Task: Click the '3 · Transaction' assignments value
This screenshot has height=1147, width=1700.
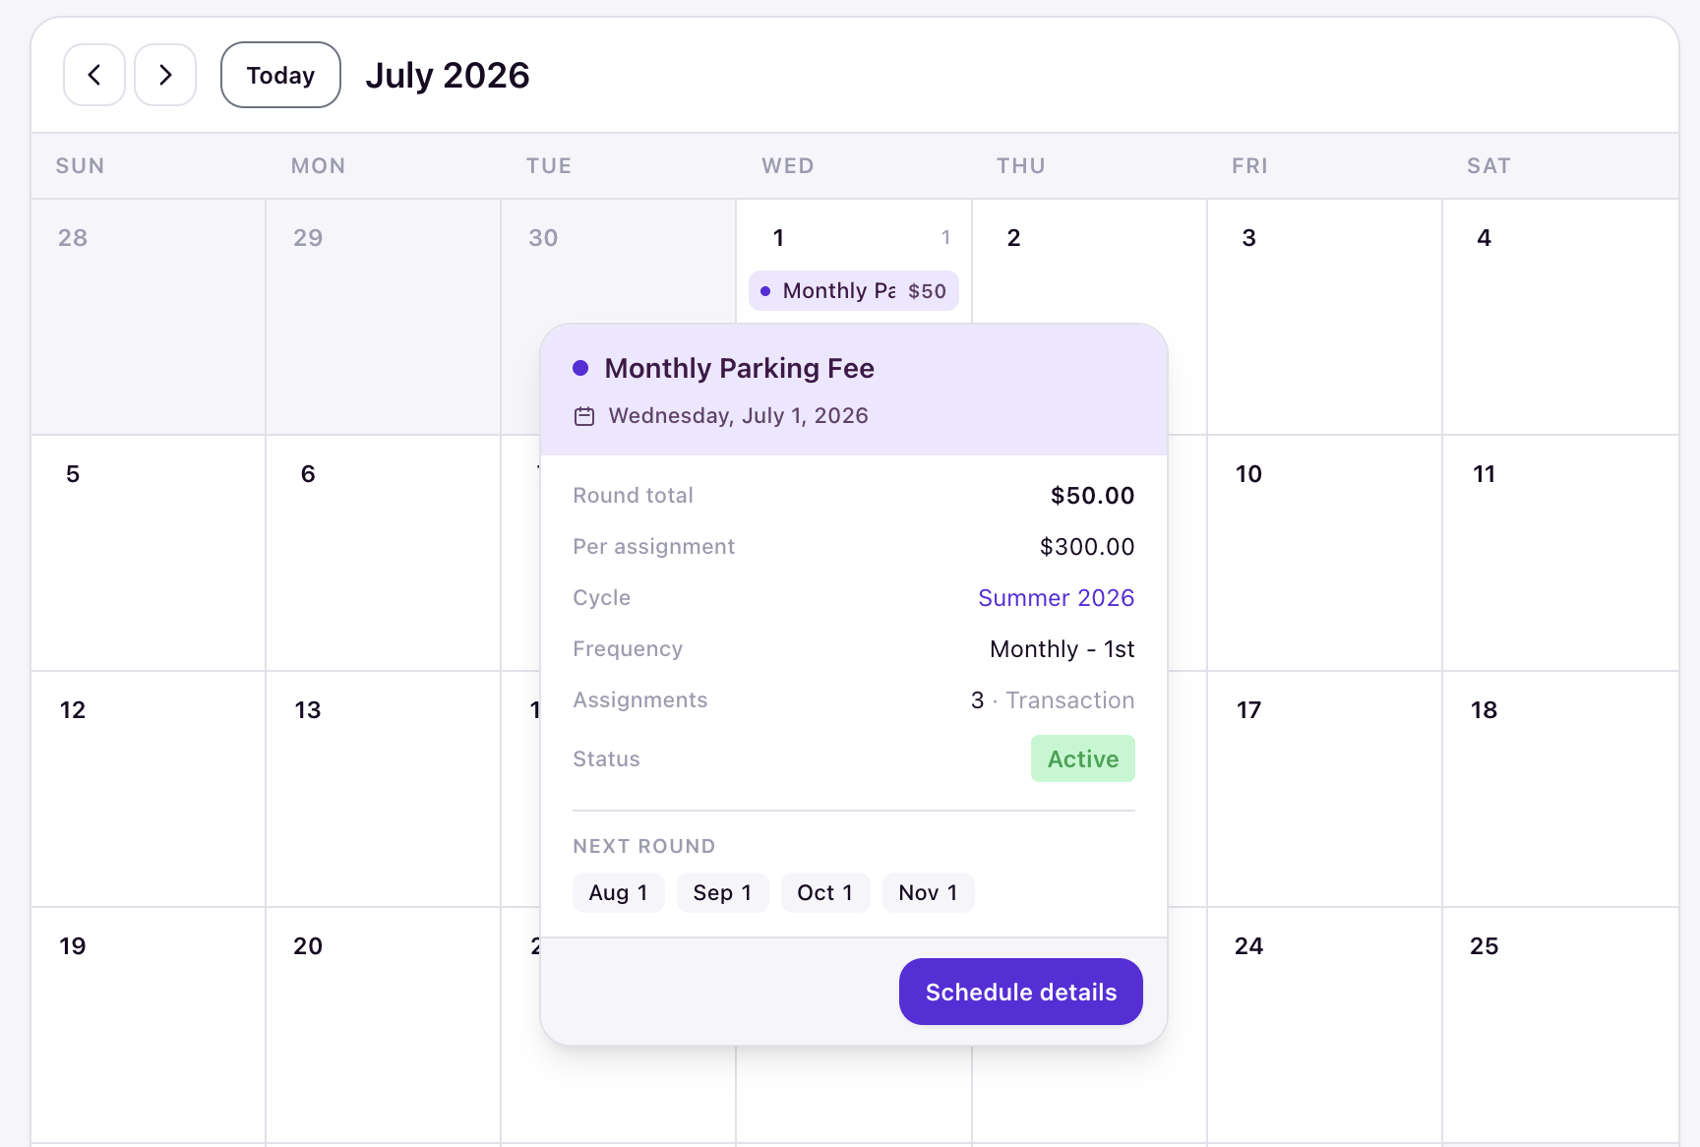Action: tap(1052, 700)
